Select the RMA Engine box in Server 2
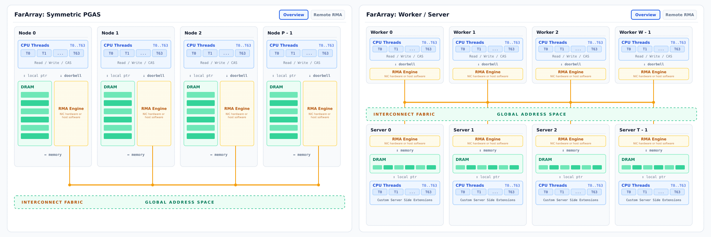This screenshot has width=711, height=237. click(x=571, y=141)
